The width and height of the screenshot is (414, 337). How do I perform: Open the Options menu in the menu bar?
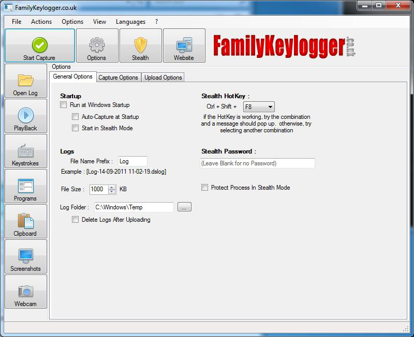tap(72, 22)
